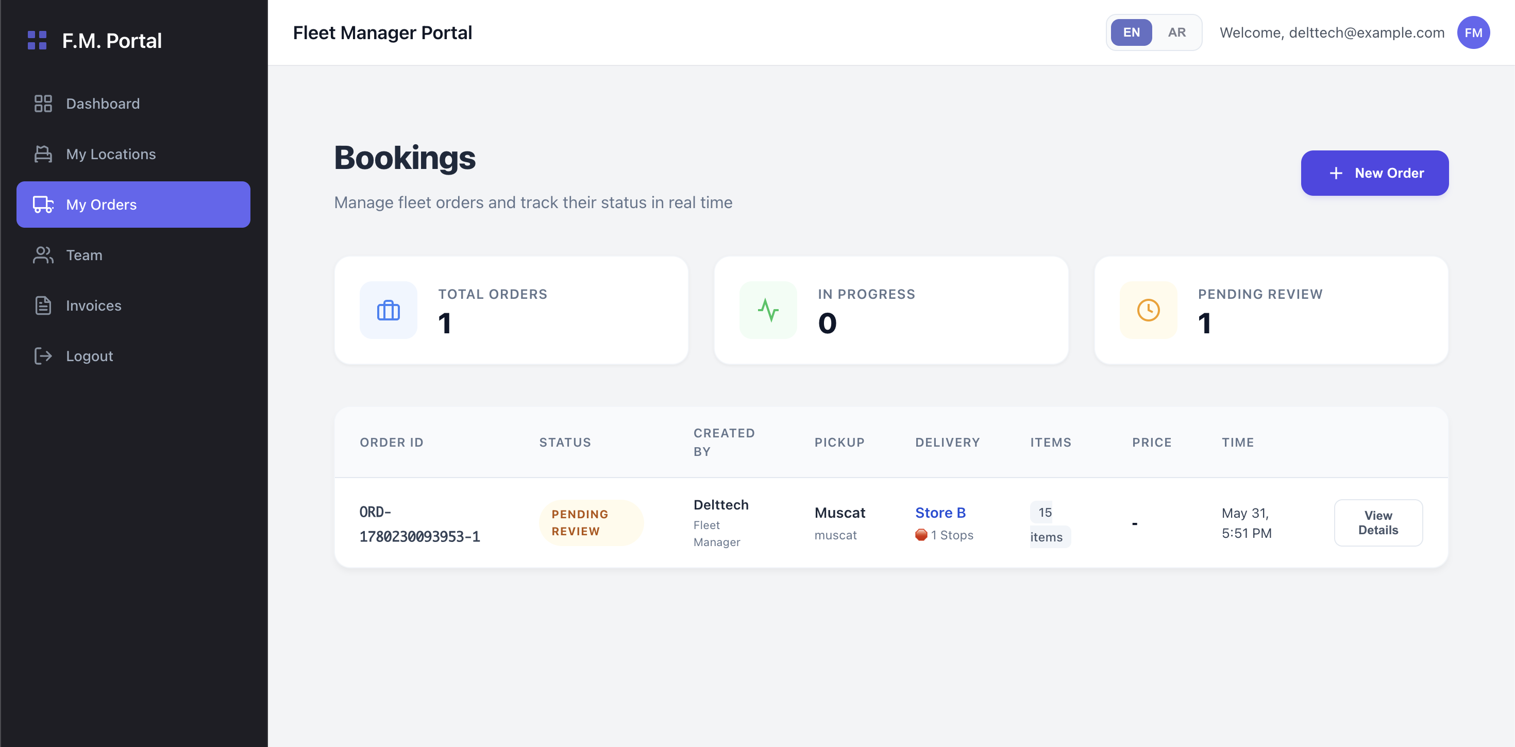Viewport: 1515px width, 747px height.
Task: Choose Logout from sidebar
Action: (x=133, y=356)
